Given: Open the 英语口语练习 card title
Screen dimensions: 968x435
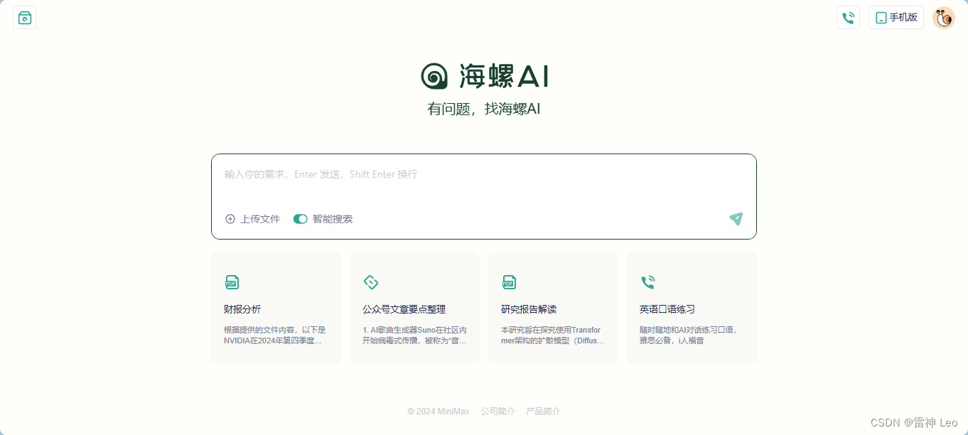Looking at the screenshot, I should click(667, 309).
